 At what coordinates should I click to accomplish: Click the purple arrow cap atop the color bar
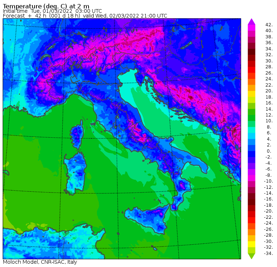coord(251,22)
